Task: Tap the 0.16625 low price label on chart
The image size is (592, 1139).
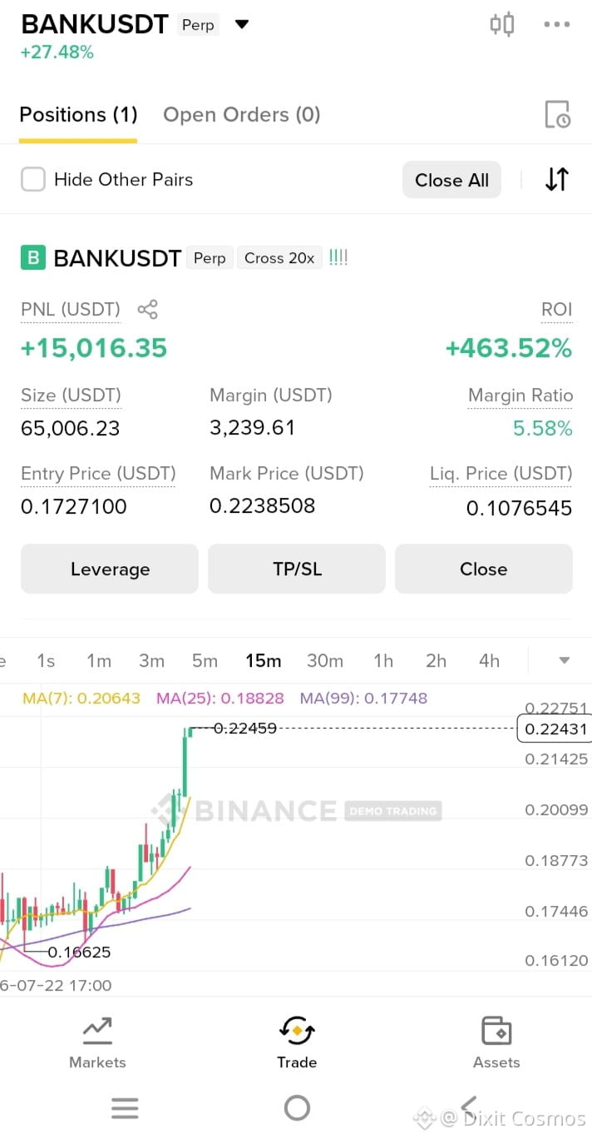Action: pyautogui.click(x=79, y=952)
